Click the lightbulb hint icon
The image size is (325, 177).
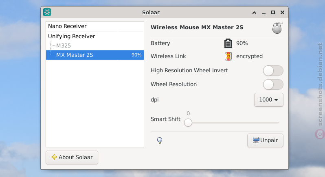point(160,140)
